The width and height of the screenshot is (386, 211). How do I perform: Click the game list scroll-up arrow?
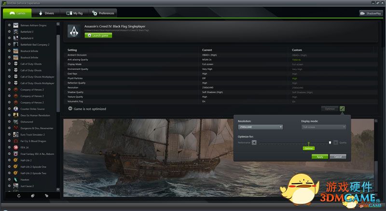pos(58,24)
